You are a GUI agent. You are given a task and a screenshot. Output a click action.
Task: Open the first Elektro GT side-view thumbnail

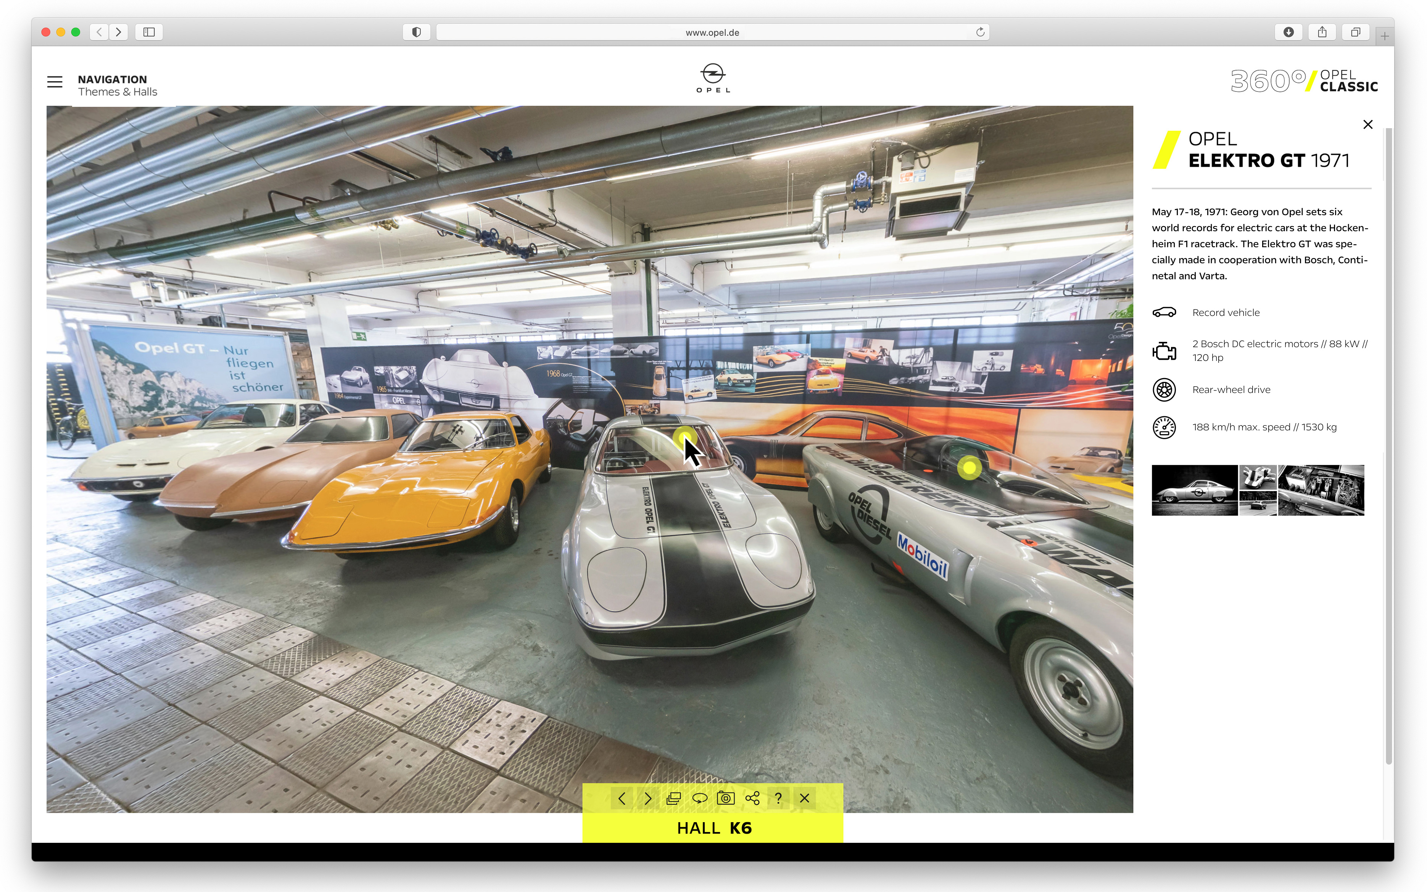click(1194, 490)
